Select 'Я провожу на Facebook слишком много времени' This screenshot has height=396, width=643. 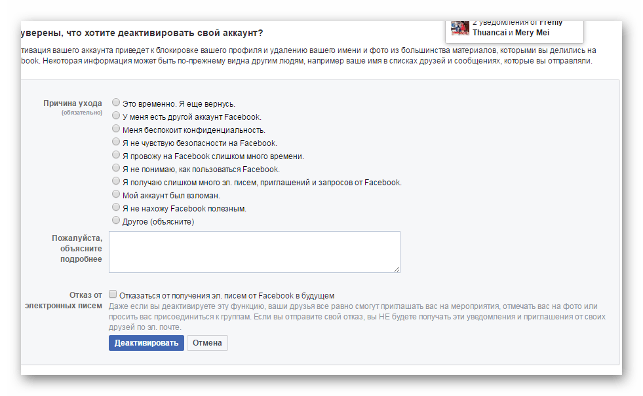[116, 155]
